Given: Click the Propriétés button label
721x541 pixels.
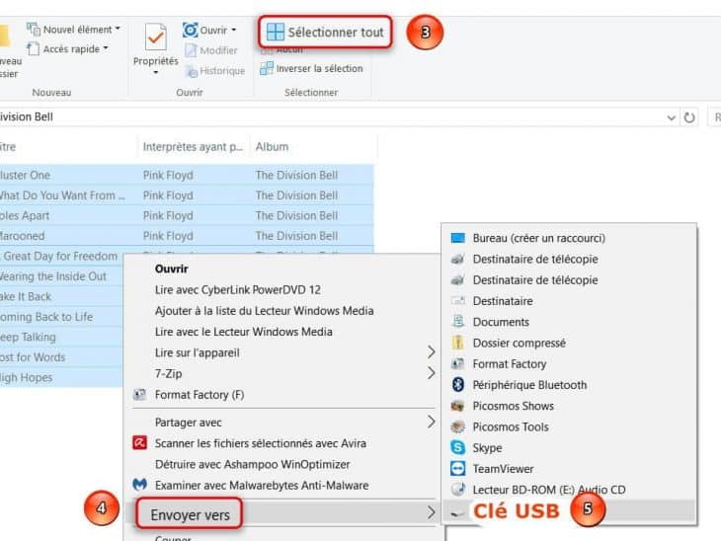Looking at the screenshot, I should point(155,61).
